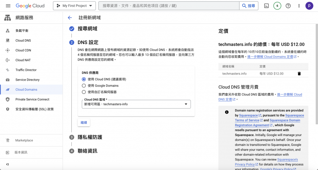Open 進一步瞭解 Cloud Domains 定價 link
318x170 pixels.
pyautogui.click(x=272, y=57)
